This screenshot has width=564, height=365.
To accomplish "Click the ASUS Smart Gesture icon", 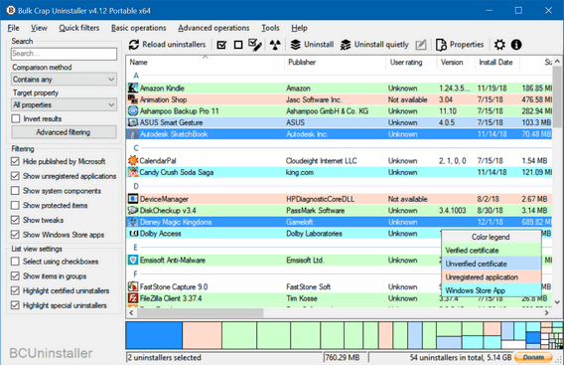I will (133, 122).
